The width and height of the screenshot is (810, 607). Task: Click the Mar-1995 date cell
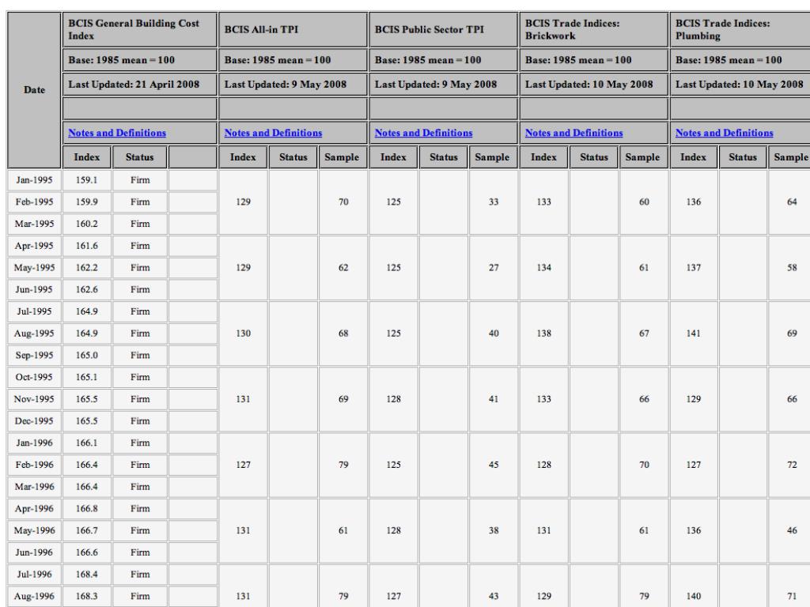point(34,224)
